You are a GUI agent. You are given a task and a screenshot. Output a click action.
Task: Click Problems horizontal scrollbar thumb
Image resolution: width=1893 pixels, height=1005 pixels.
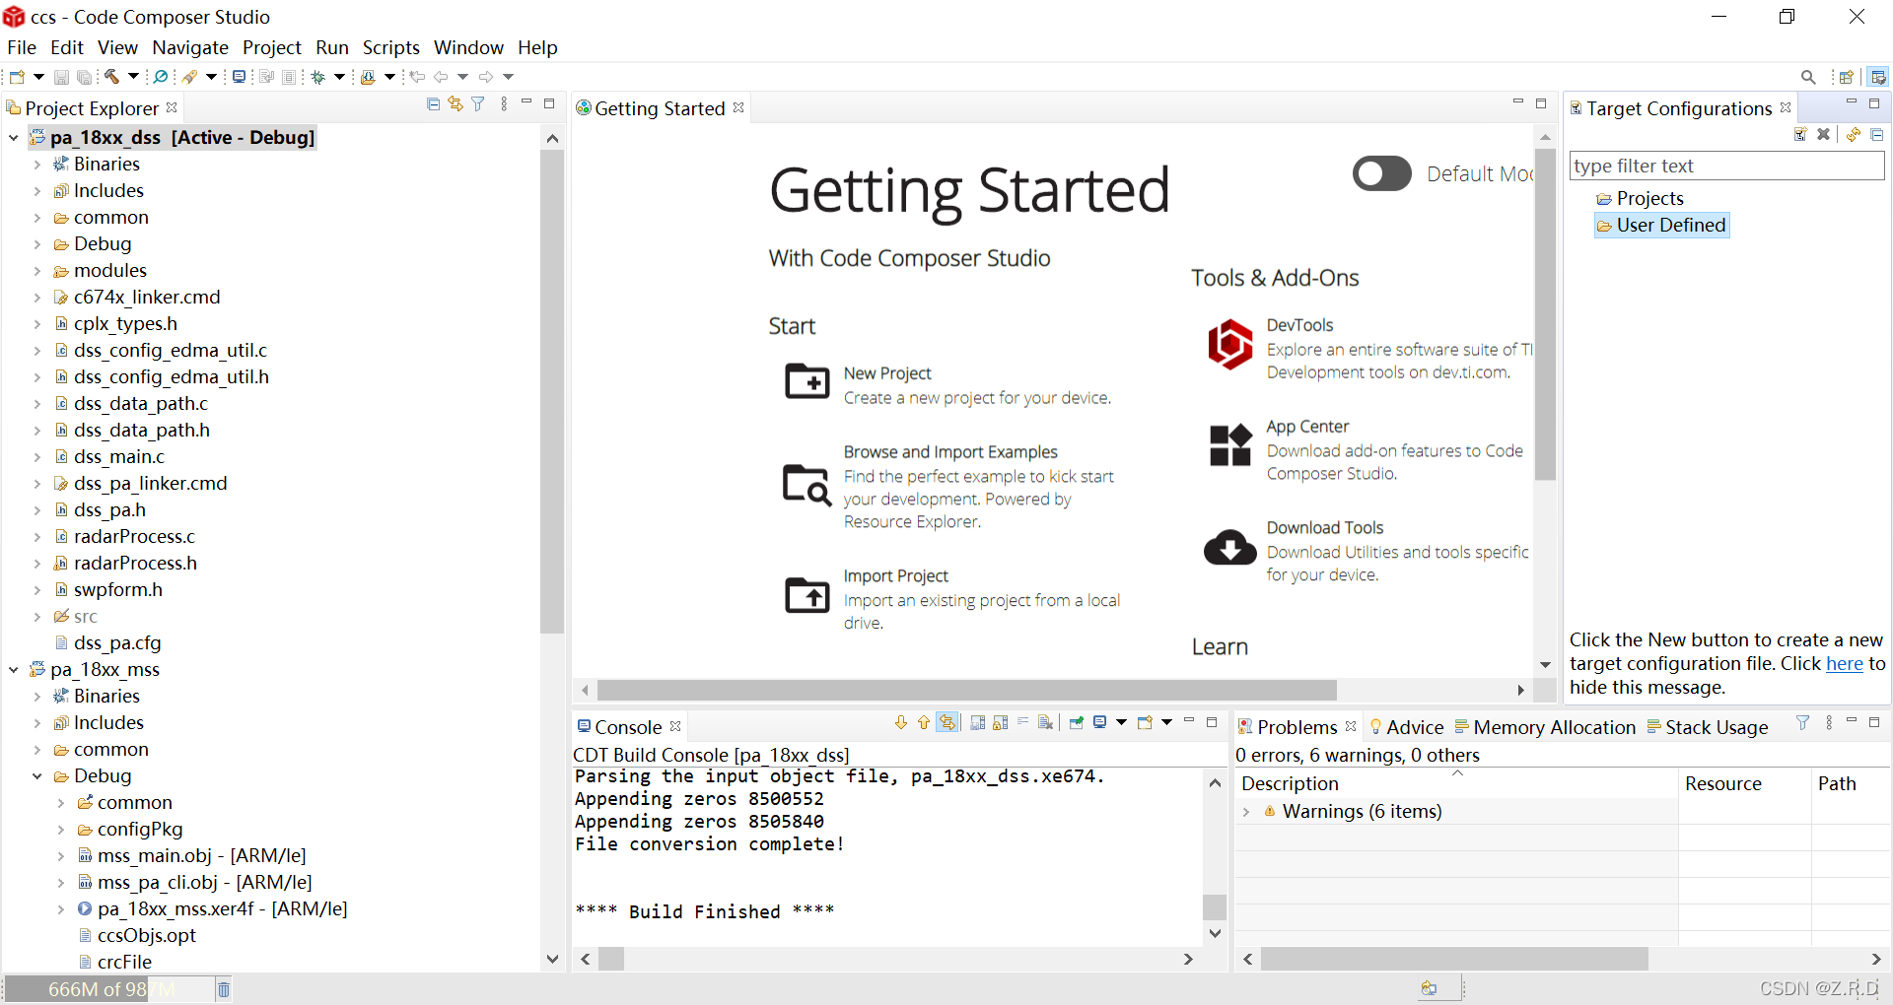coord(1454,959)
